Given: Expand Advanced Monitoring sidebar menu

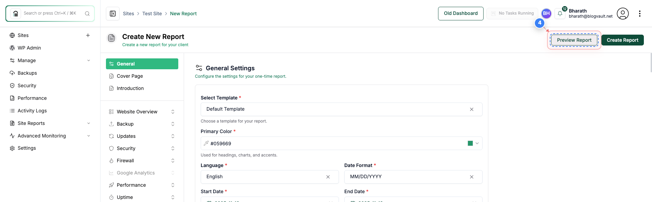Looking at the screenshot, I should pyautogui.click(x=89, y=136).
